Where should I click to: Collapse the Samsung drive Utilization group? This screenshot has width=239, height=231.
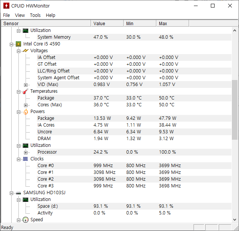click(x=18, y=200)
